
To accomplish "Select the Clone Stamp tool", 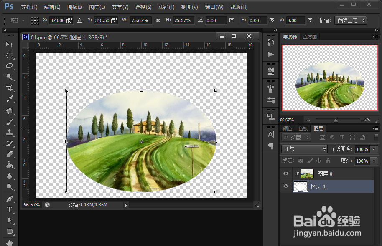I will [x=10, y=133].
